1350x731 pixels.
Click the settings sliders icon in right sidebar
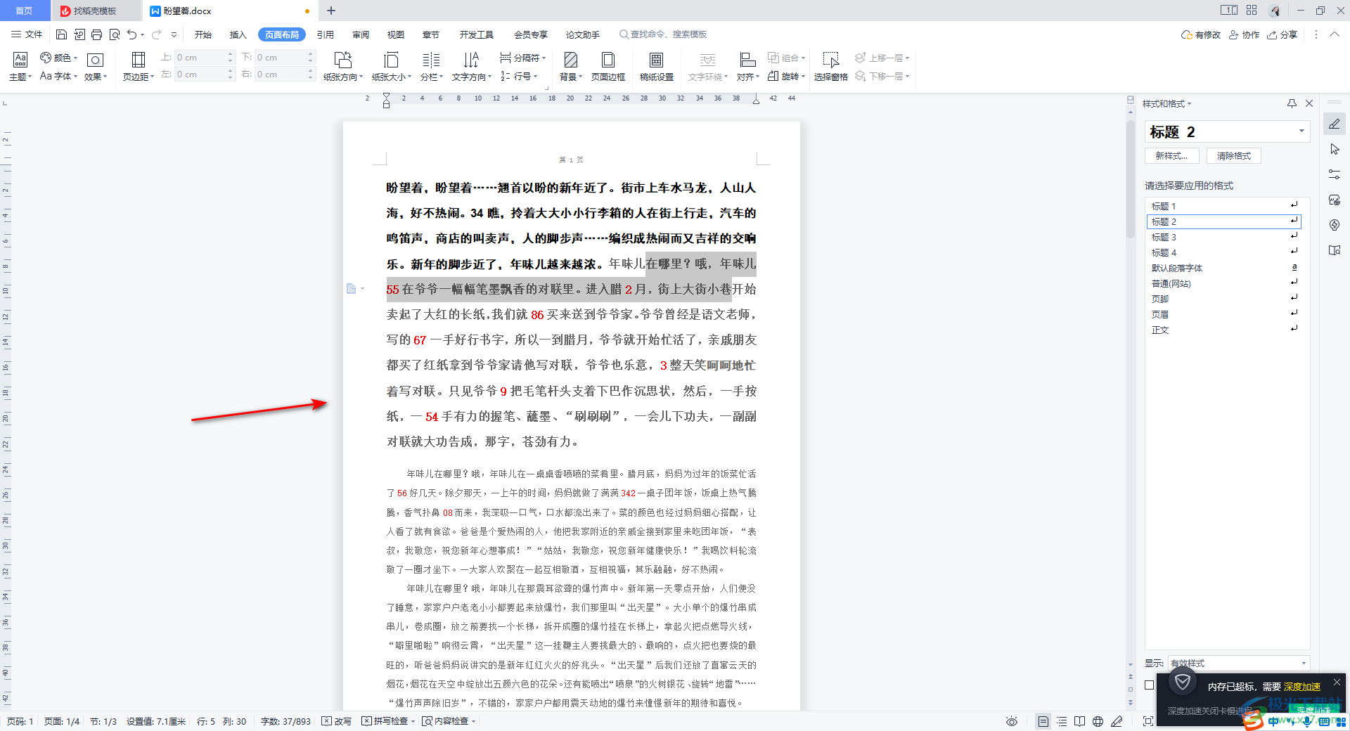tap(1335, 174)
